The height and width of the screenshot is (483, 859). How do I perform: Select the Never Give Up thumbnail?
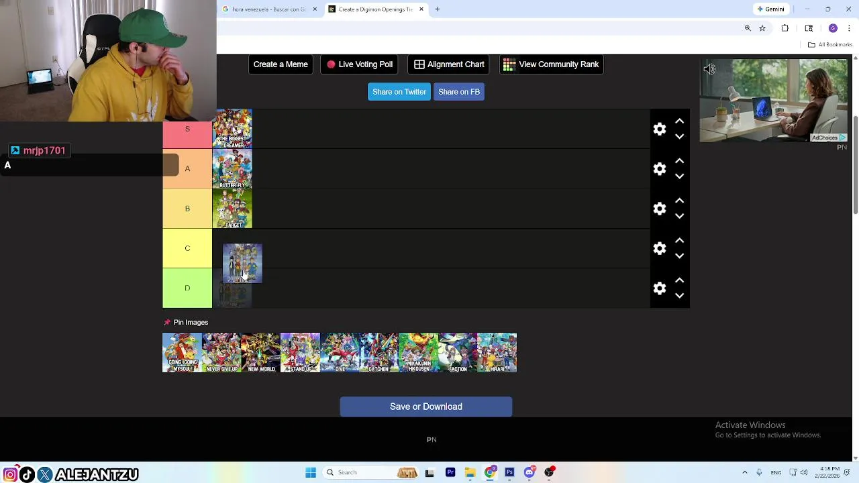pos(221,353)
